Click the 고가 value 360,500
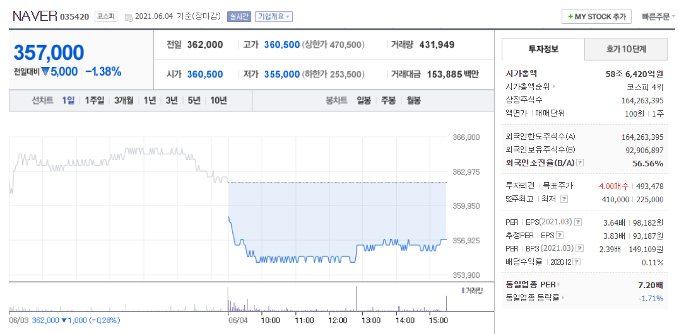 point(282,45)
